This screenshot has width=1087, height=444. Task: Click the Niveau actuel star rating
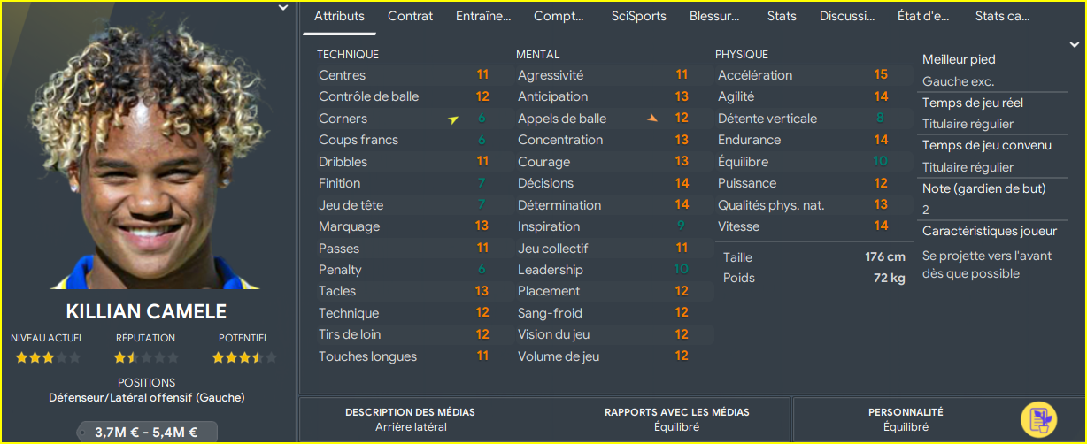pyautogui.click(x=48, y=357)
